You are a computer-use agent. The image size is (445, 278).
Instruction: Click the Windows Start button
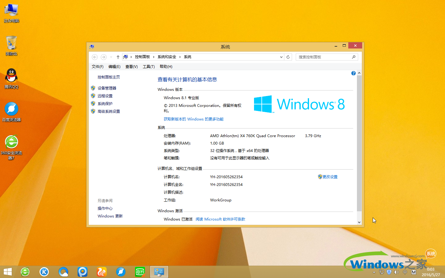[7, 272]
